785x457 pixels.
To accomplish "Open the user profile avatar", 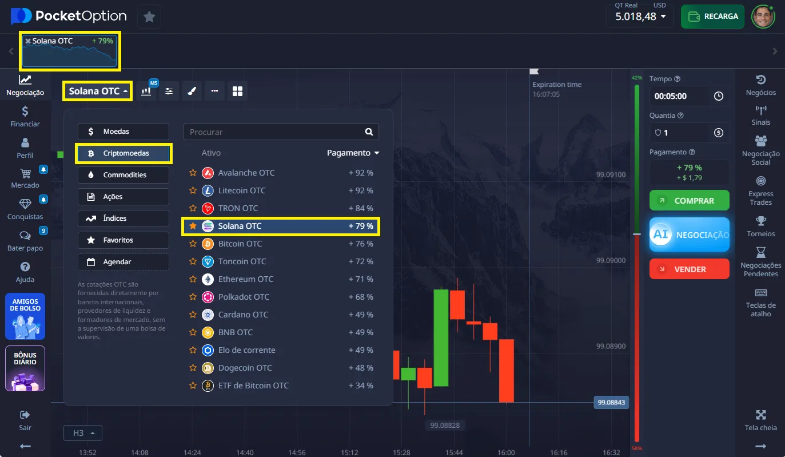I will tap(763, 17).
